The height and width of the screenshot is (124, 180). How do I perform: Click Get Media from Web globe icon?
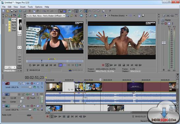[19, 15]
